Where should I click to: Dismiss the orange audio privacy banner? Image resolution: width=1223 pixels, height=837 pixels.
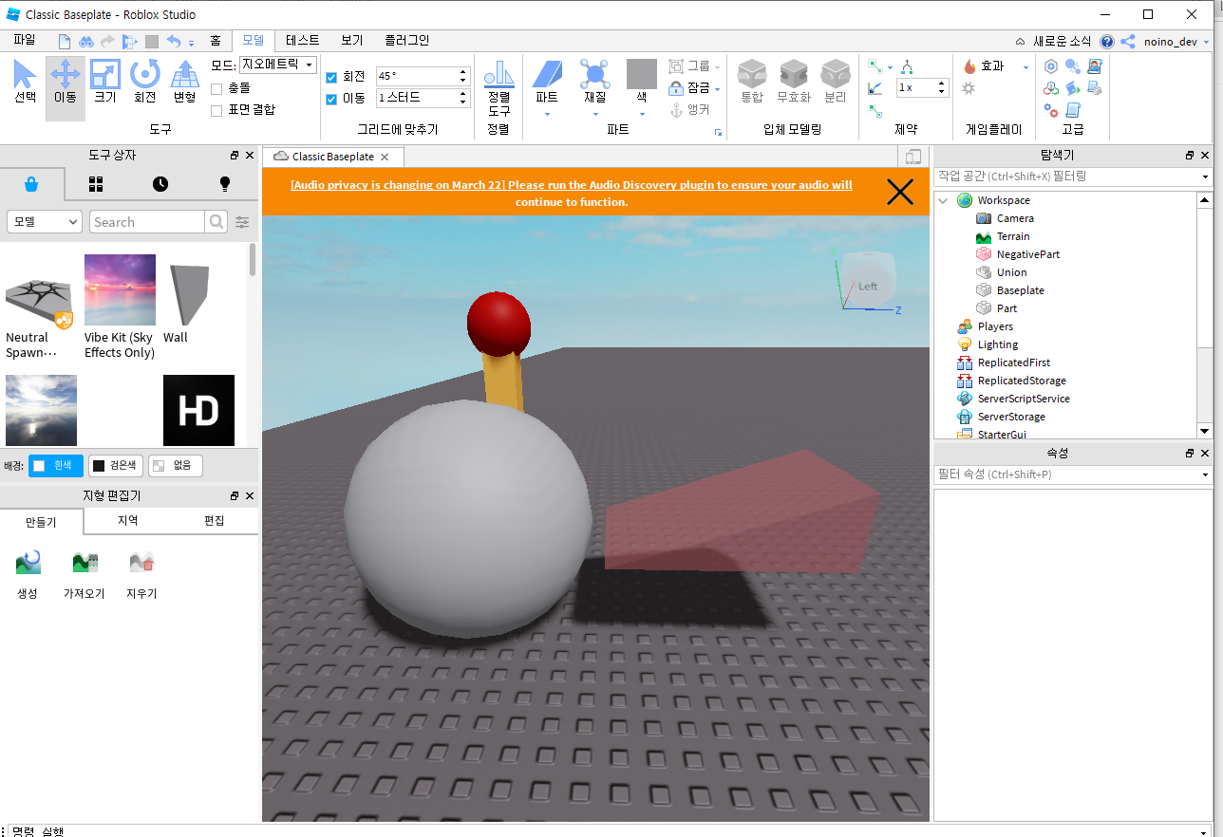click(x=899, y=193)
